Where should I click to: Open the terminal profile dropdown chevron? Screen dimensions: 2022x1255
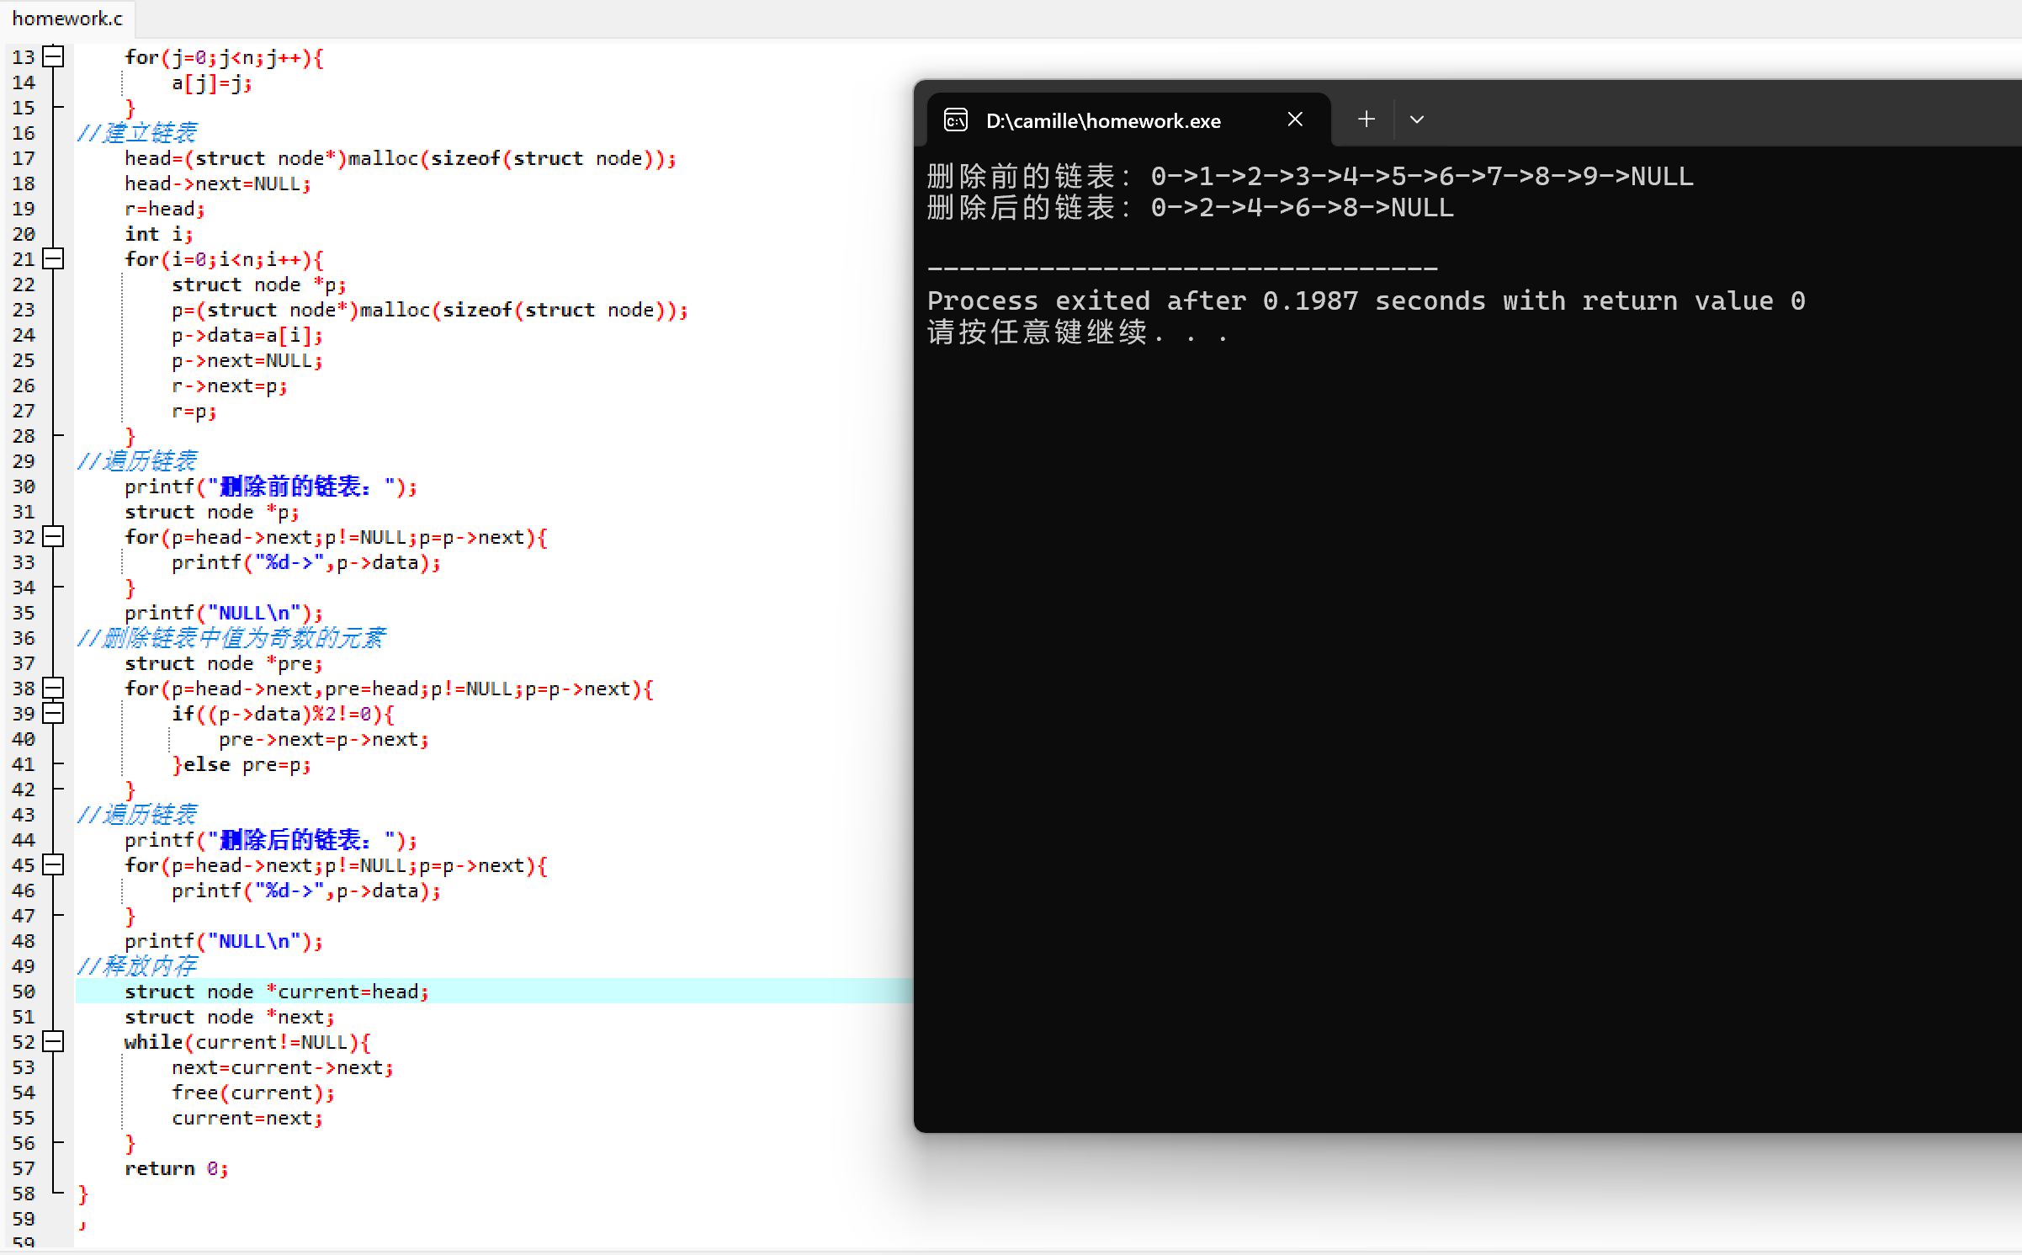coord(1417,120)
